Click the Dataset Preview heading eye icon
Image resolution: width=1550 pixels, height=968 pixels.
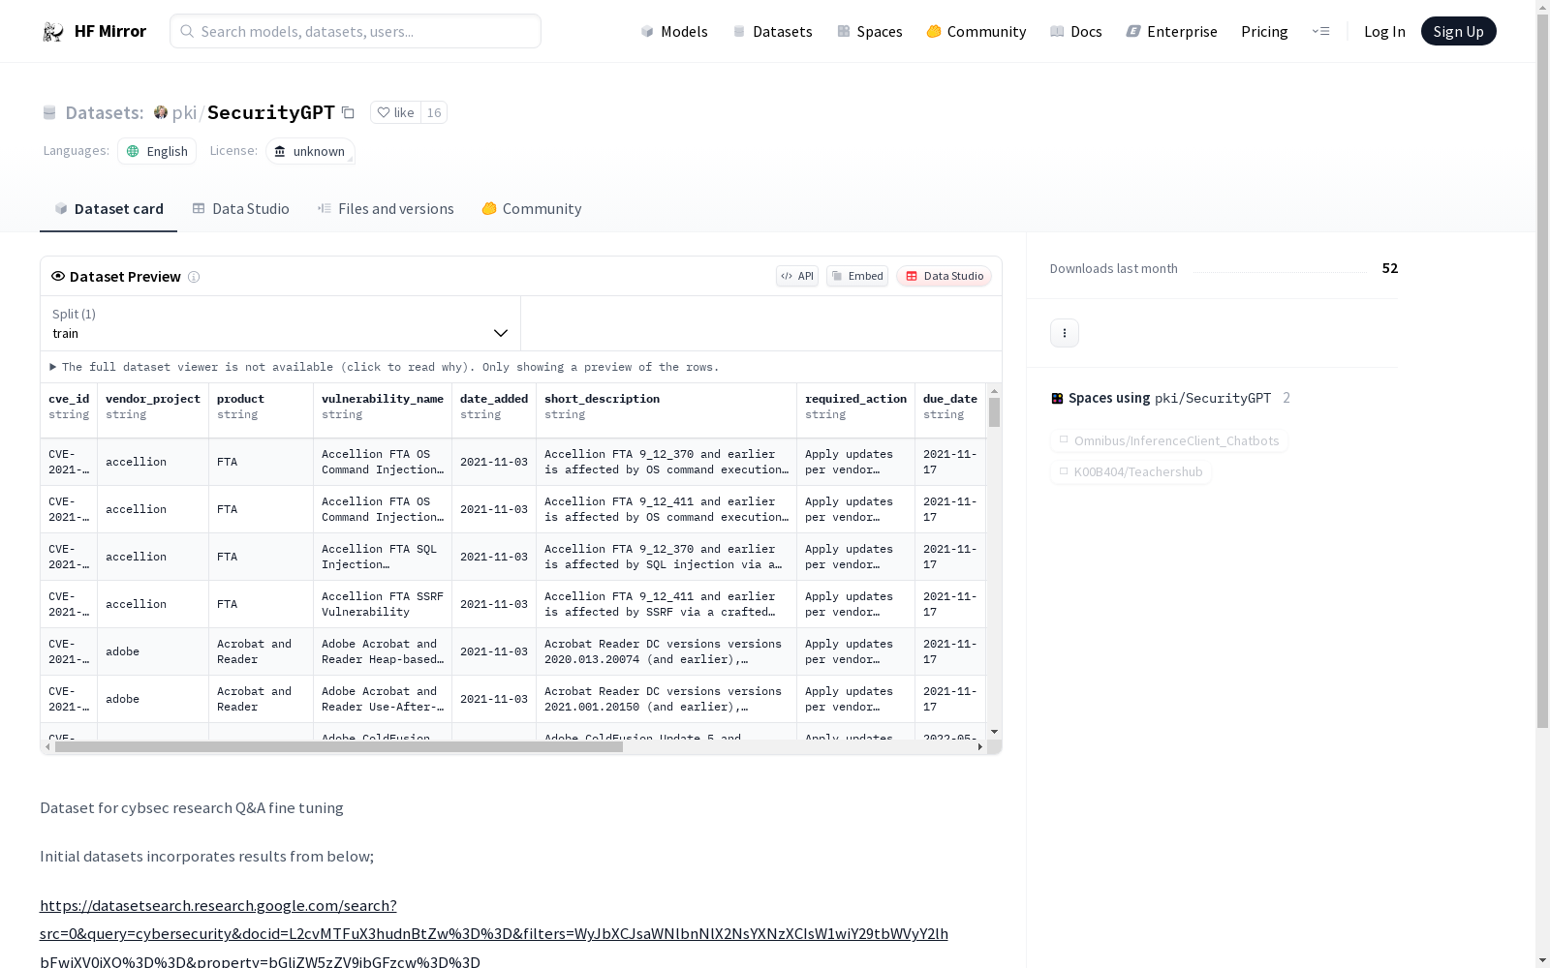[58, 276]
